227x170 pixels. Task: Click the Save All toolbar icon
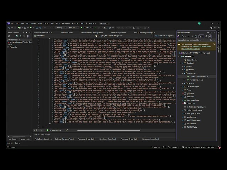pyautogui.click(x=40, y=28)
